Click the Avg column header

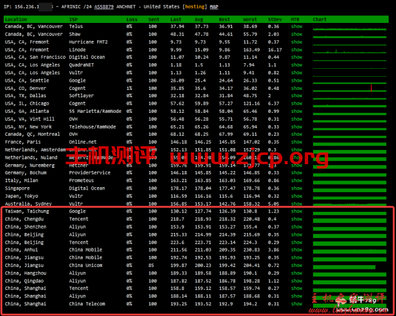(x=199, y=19)
